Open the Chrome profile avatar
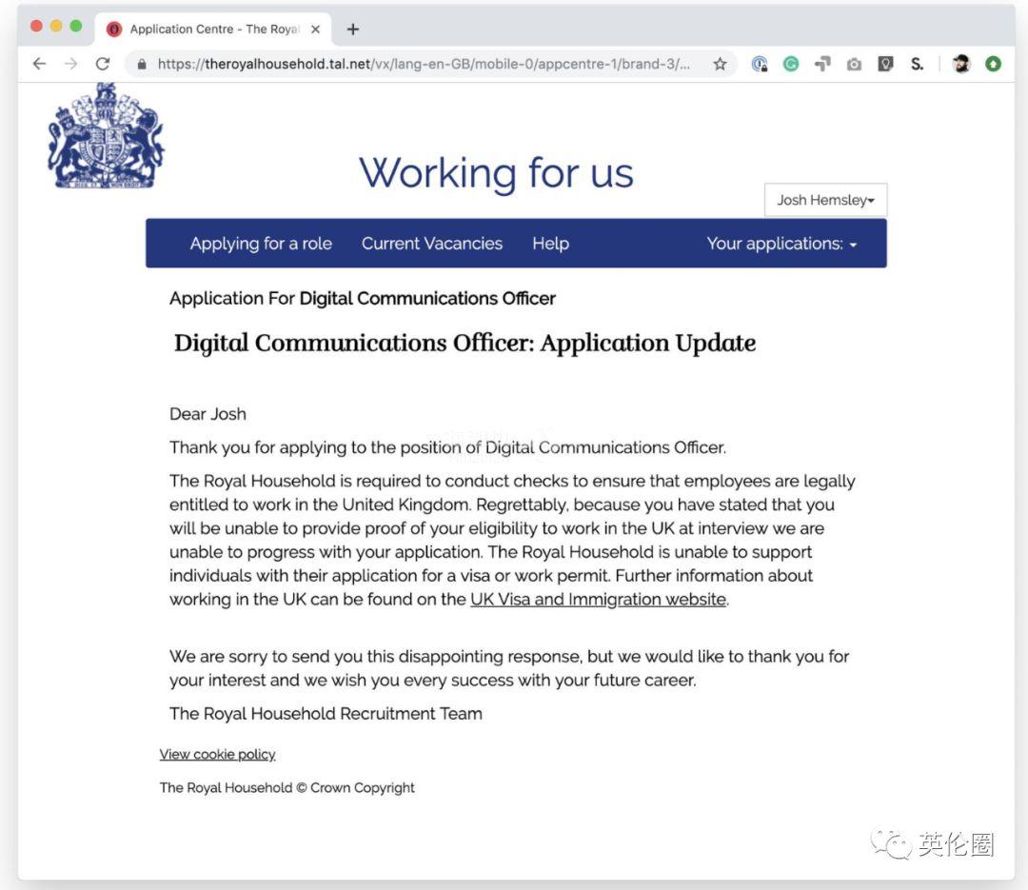The width and height of the screenshot is (1028, 890). 961,64
